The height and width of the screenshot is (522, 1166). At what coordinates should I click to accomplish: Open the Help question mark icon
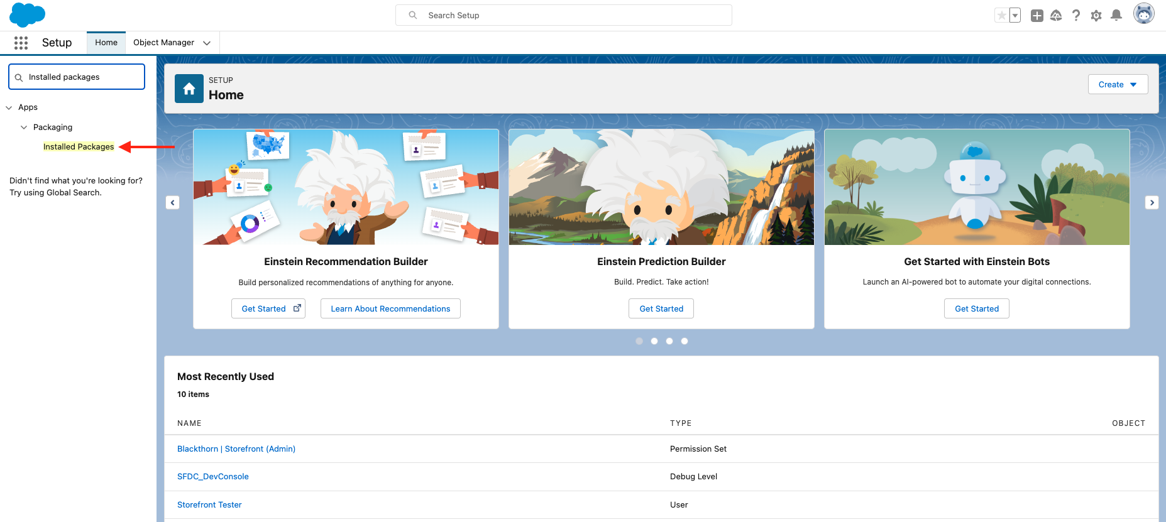[1076, 16]
